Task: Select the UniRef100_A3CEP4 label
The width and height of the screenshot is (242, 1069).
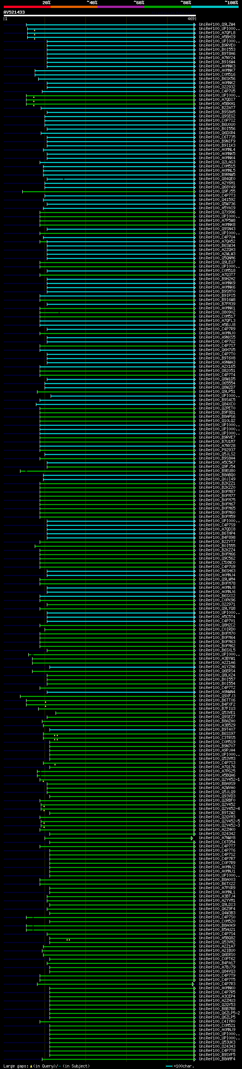Action: (x=217, y=996)
